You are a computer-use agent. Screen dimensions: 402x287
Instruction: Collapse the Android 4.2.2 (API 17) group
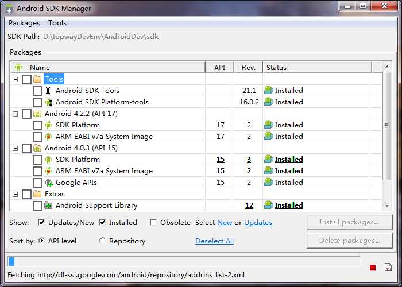point(16,114)
